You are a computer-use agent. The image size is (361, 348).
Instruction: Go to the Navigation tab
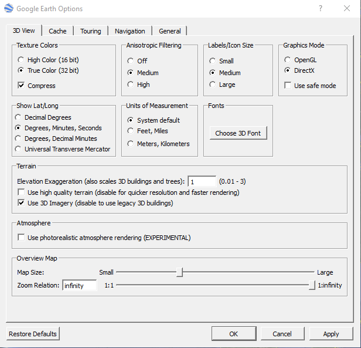pyautogui.click(x=130, y=31)
